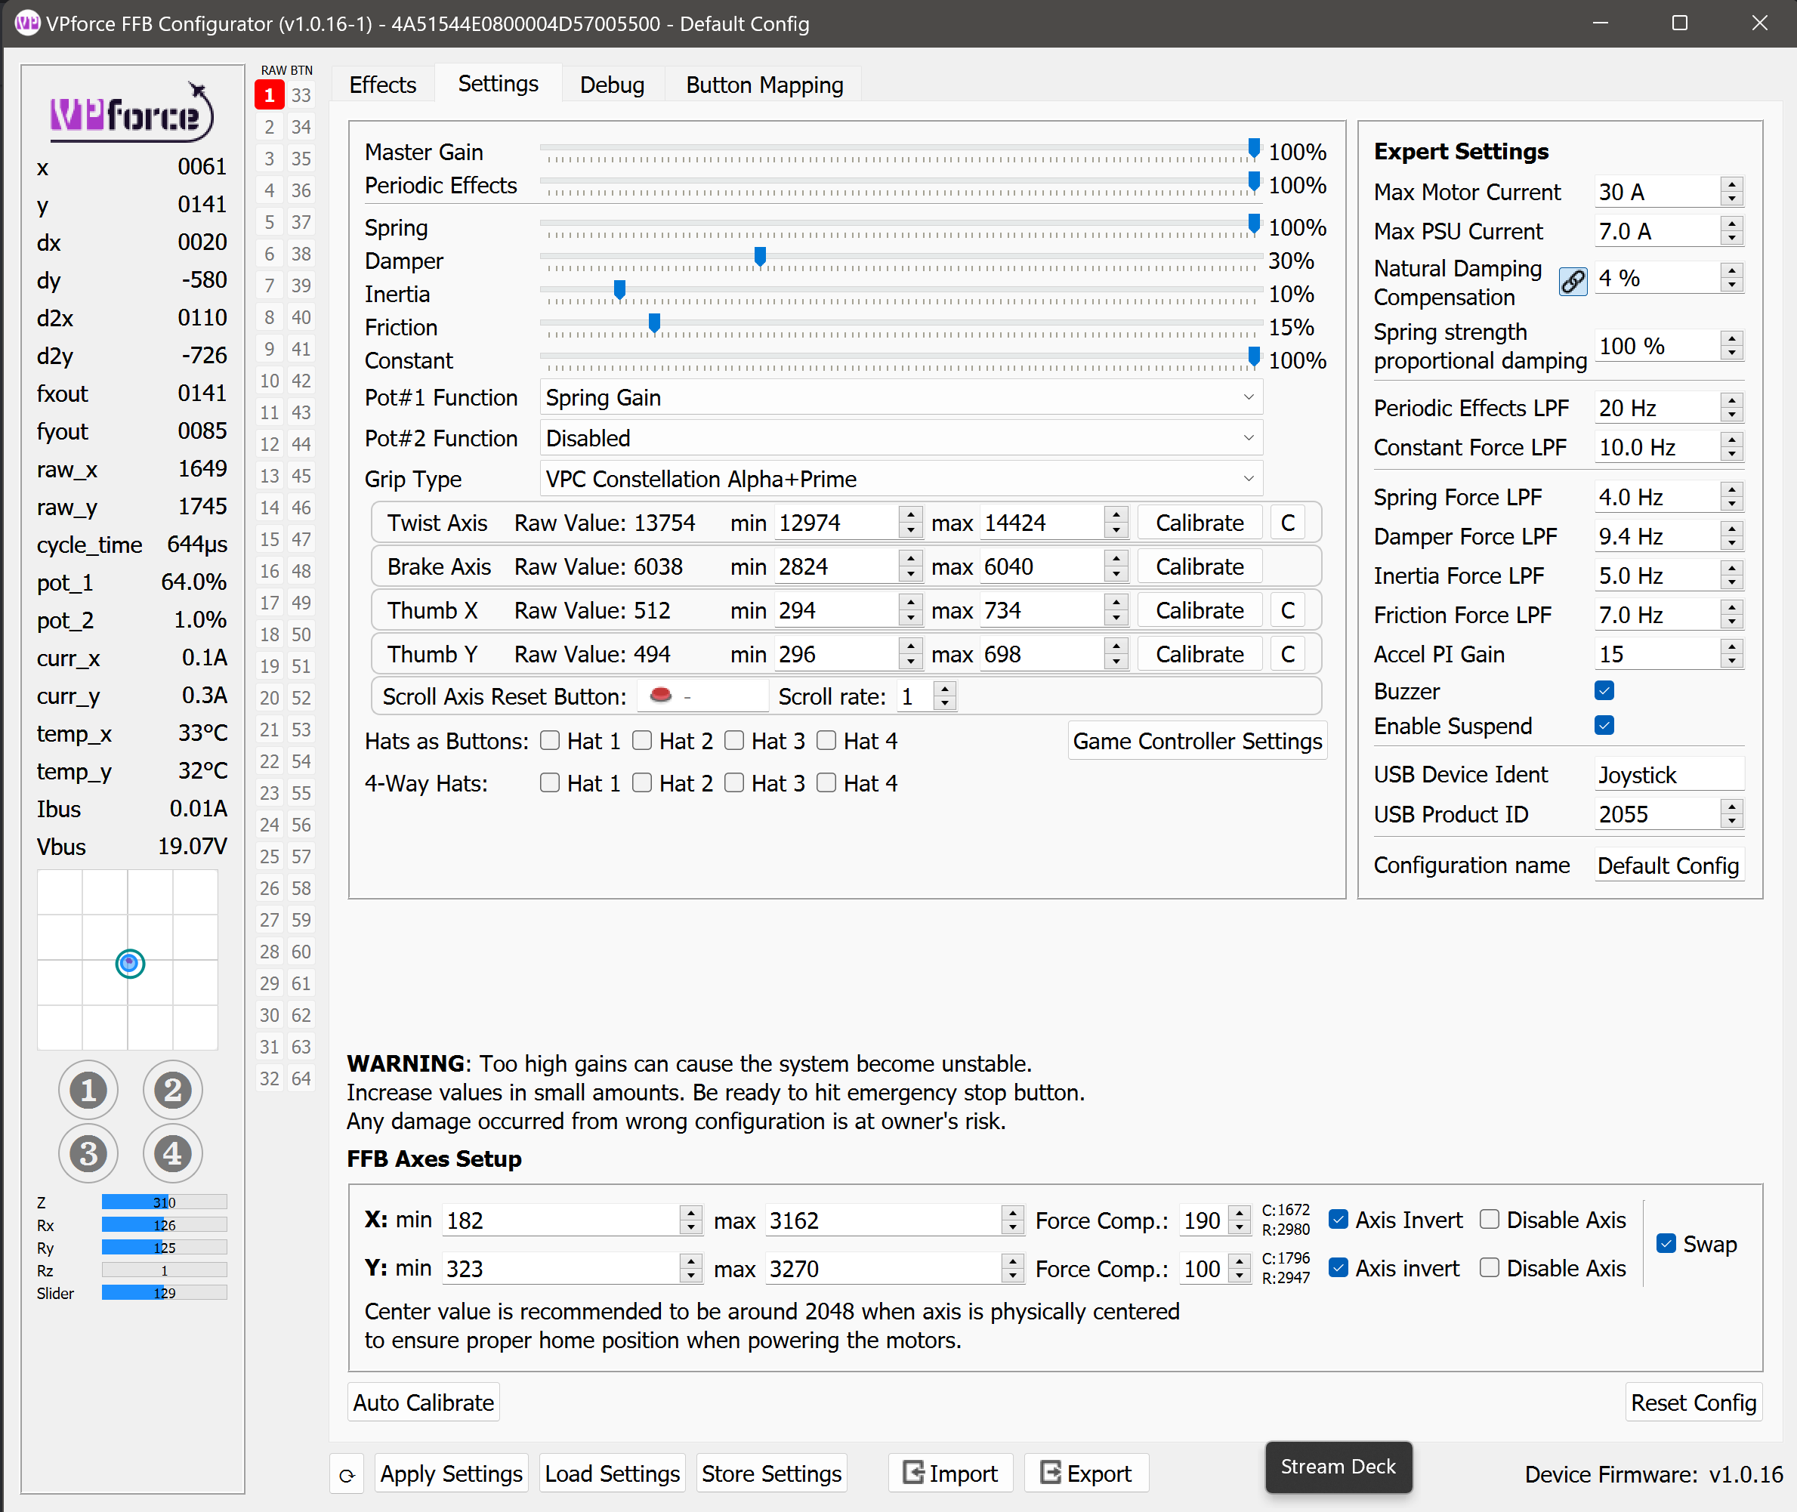Viewport: 1797px width, 1512px height.
Task: Click the Calibrate button for Twist Axis
Action: [1199, 523]
